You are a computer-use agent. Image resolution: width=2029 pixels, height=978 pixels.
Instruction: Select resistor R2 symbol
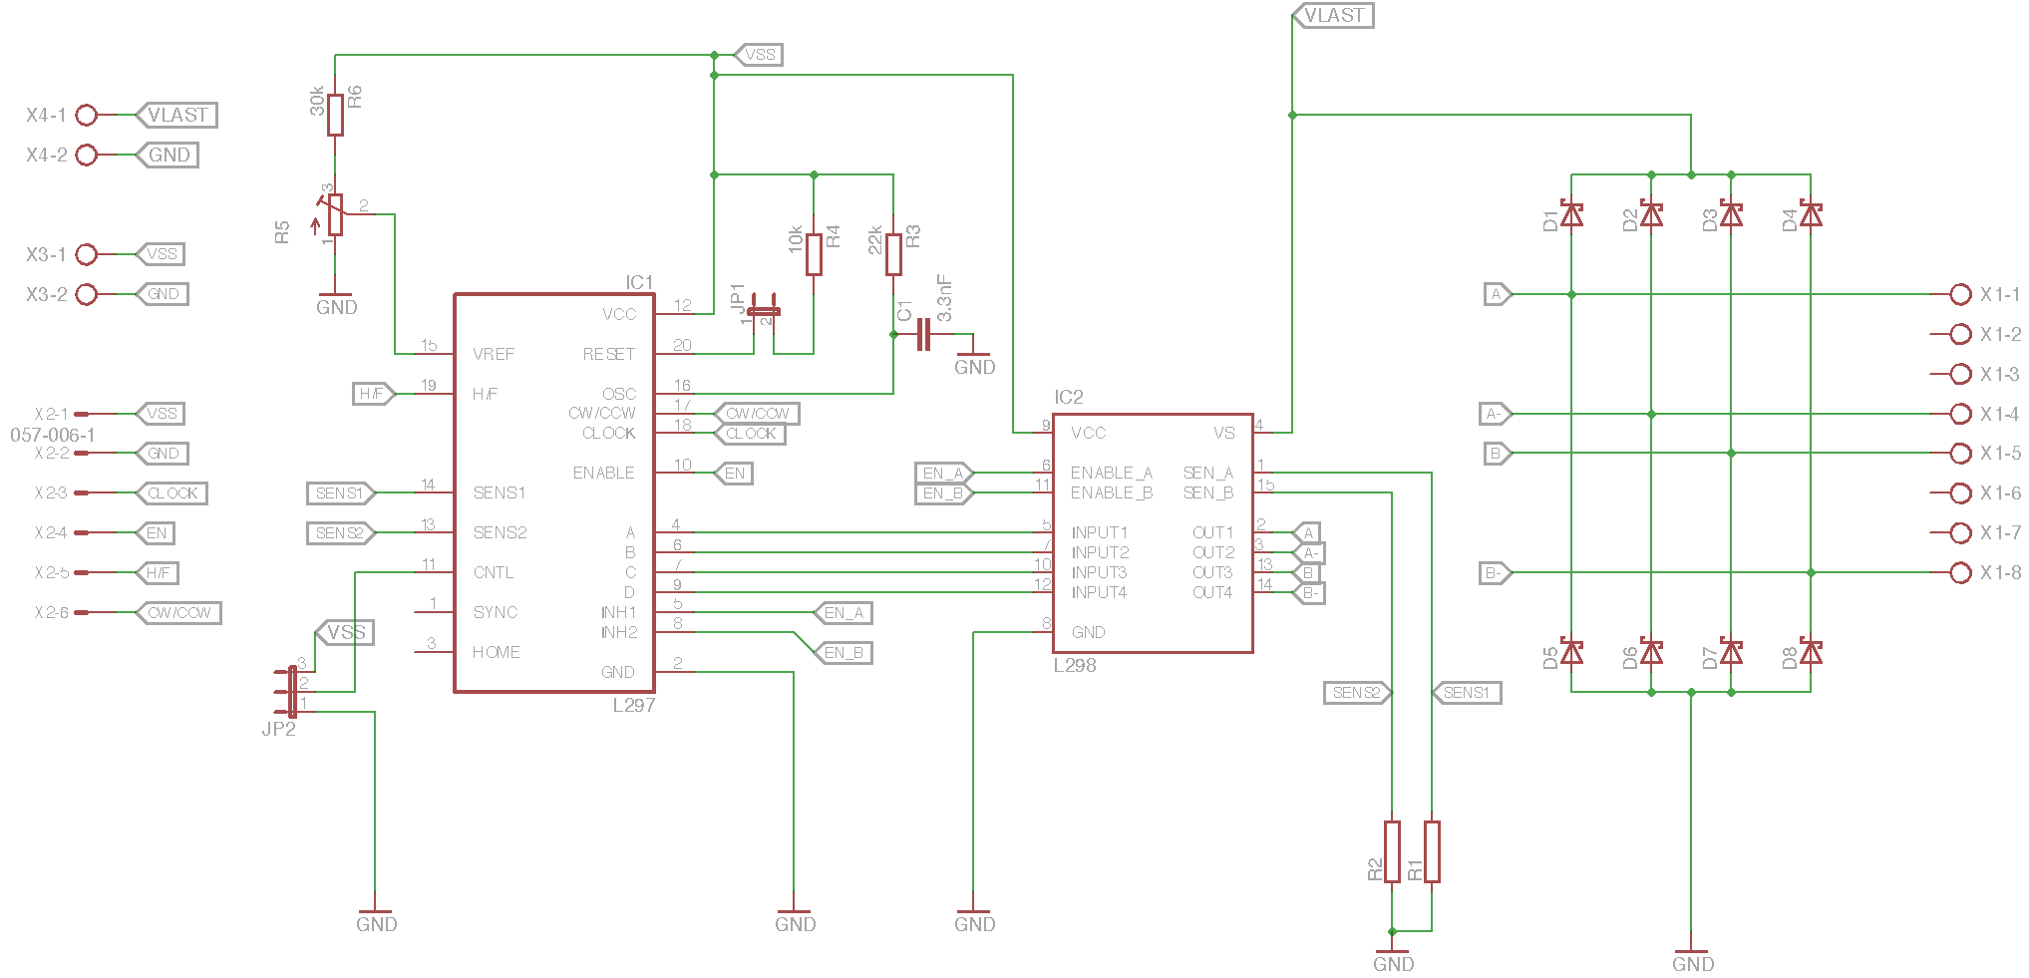(x=1392, y=851)
